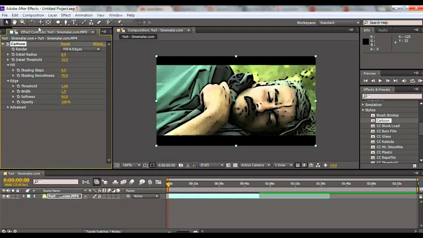The image size is (423, 238).
Task: Toggle video eye for layer 1
Action: tap(4, 196)
